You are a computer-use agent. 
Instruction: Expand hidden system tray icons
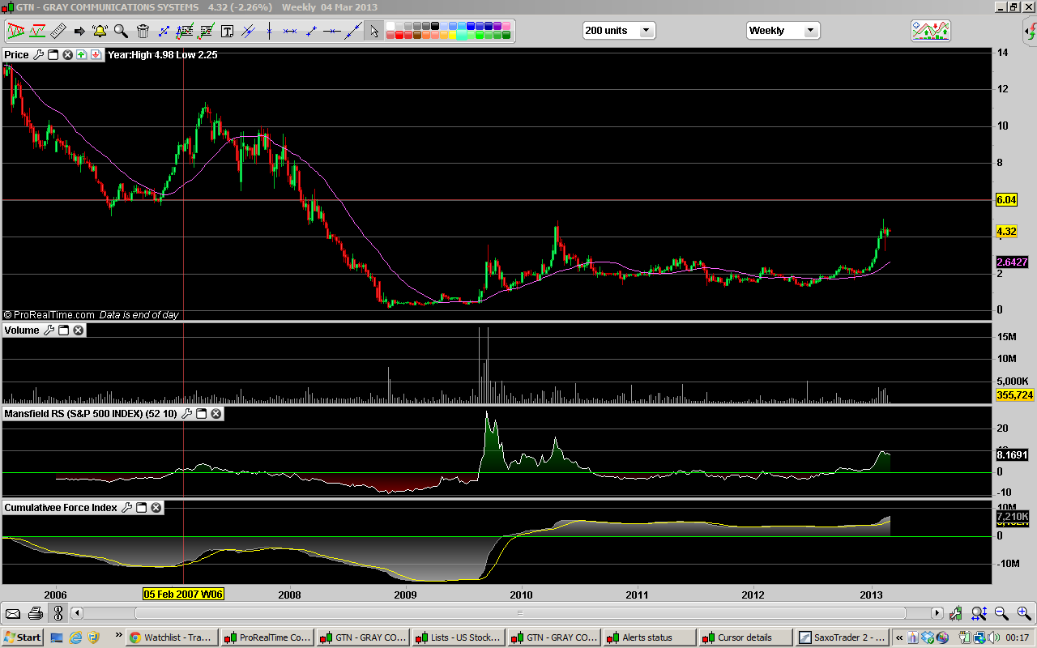pyautogui.click(x=898, y=637)
